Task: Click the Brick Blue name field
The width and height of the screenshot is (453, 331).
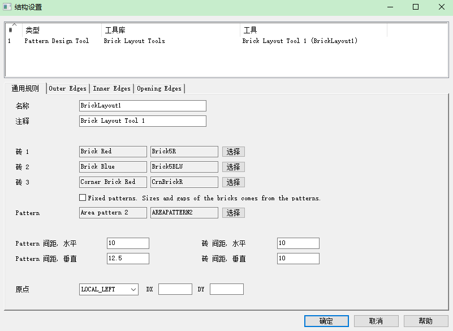Action: 113,167
